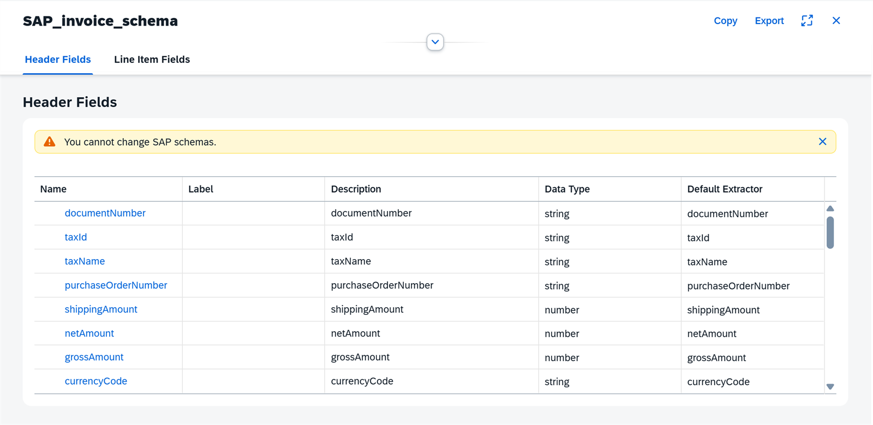Click the taxName description cell
Image resolution: width=873 pixels, height=425 pixels.
pos(432,261)
